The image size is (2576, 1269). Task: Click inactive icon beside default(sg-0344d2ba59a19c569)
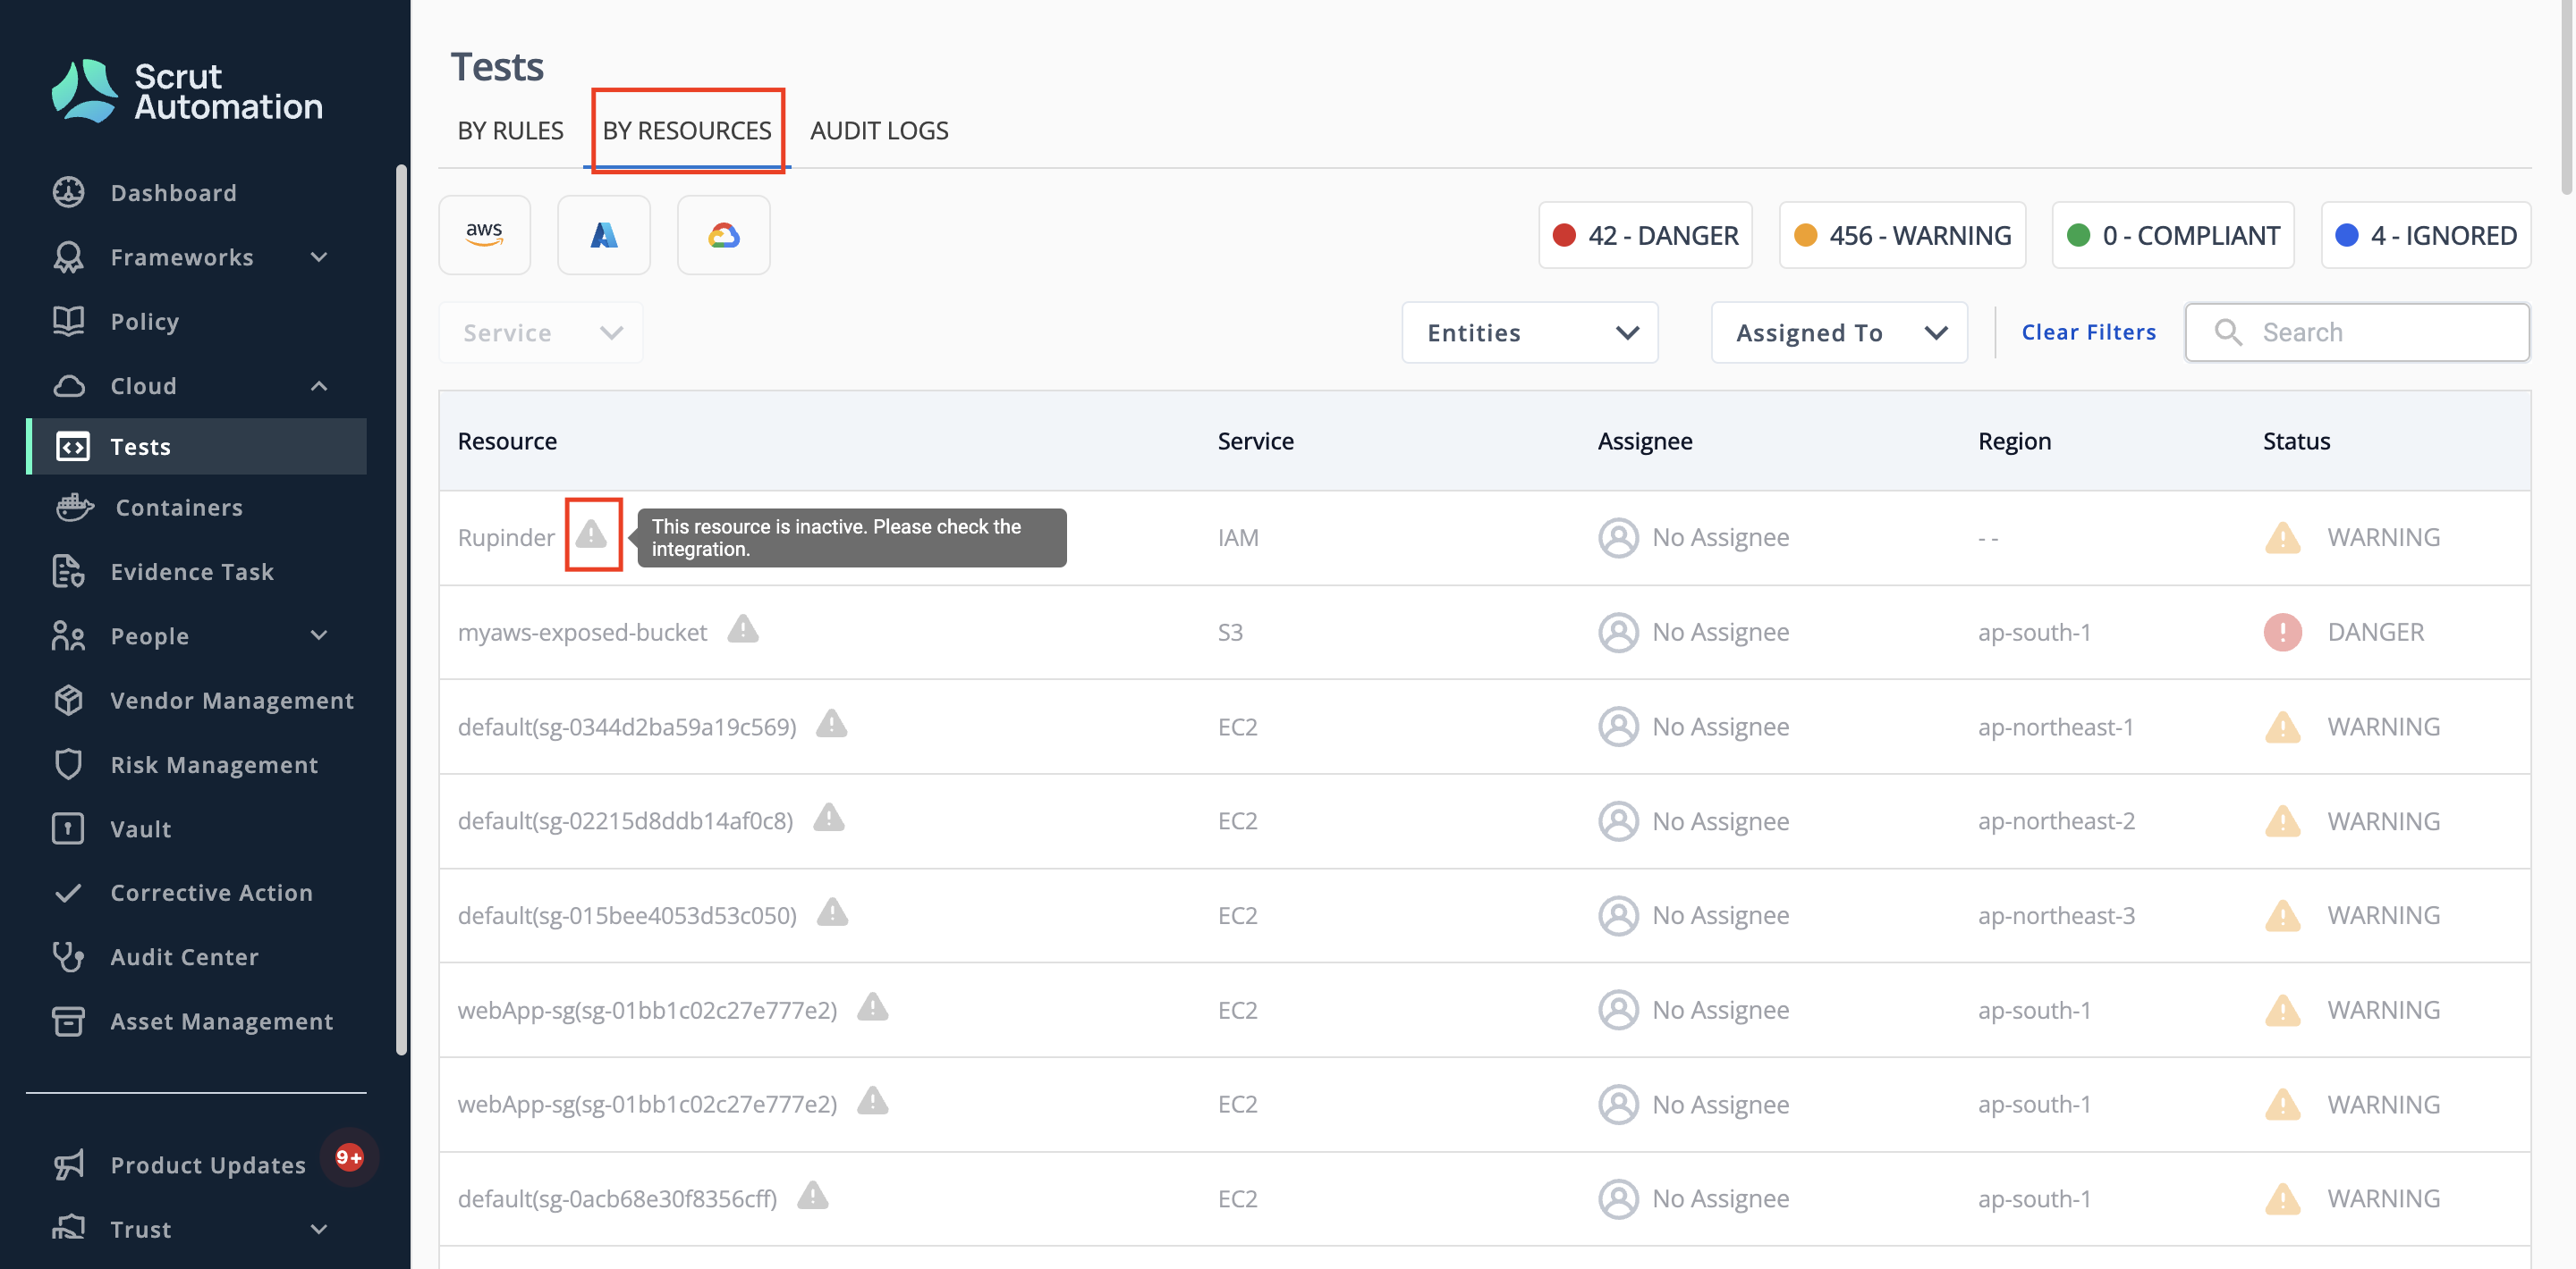point(831,724)
